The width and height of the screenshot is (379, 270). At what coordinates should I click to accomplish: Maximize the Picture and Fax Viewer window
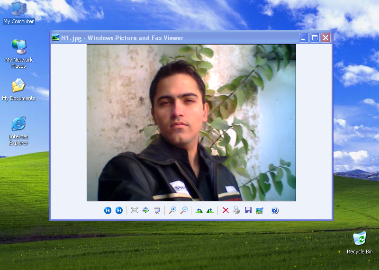315,38
